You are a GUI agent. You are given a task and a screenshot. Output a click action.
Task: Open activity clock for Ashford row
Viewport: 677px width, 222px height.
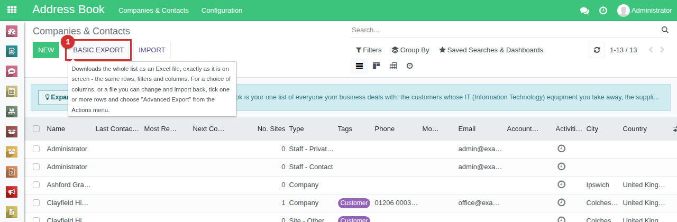[562, 184]
